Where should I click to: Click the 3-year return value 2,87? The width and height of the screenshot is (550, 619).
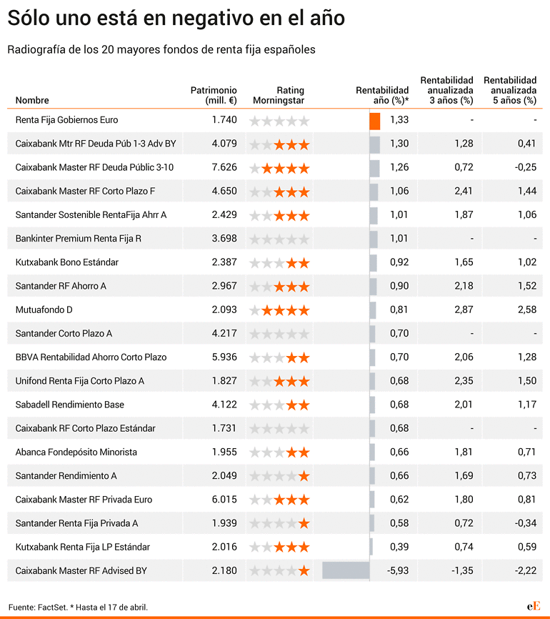[x=464, y=309]
